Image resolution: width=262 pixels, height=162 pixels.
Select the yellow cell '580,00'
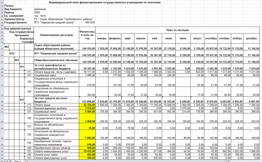click(87, 158)
